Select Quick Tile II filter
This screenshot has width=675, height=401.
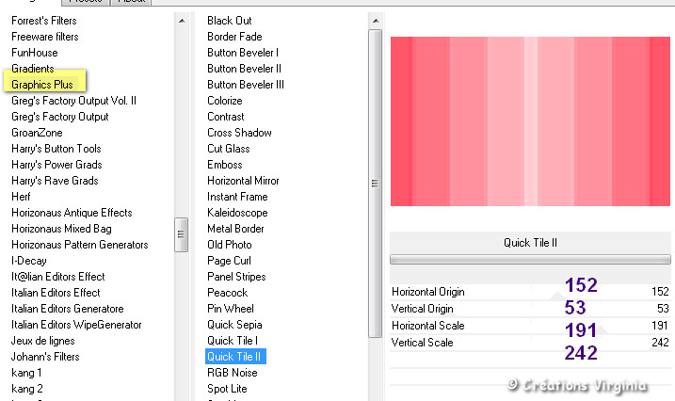[x=234, y=356]
